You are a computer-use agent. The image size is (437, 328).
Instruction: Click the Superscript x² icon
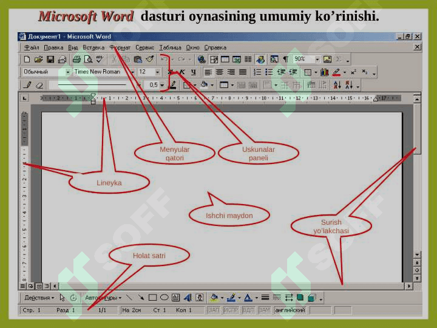[x=353, y=72]
